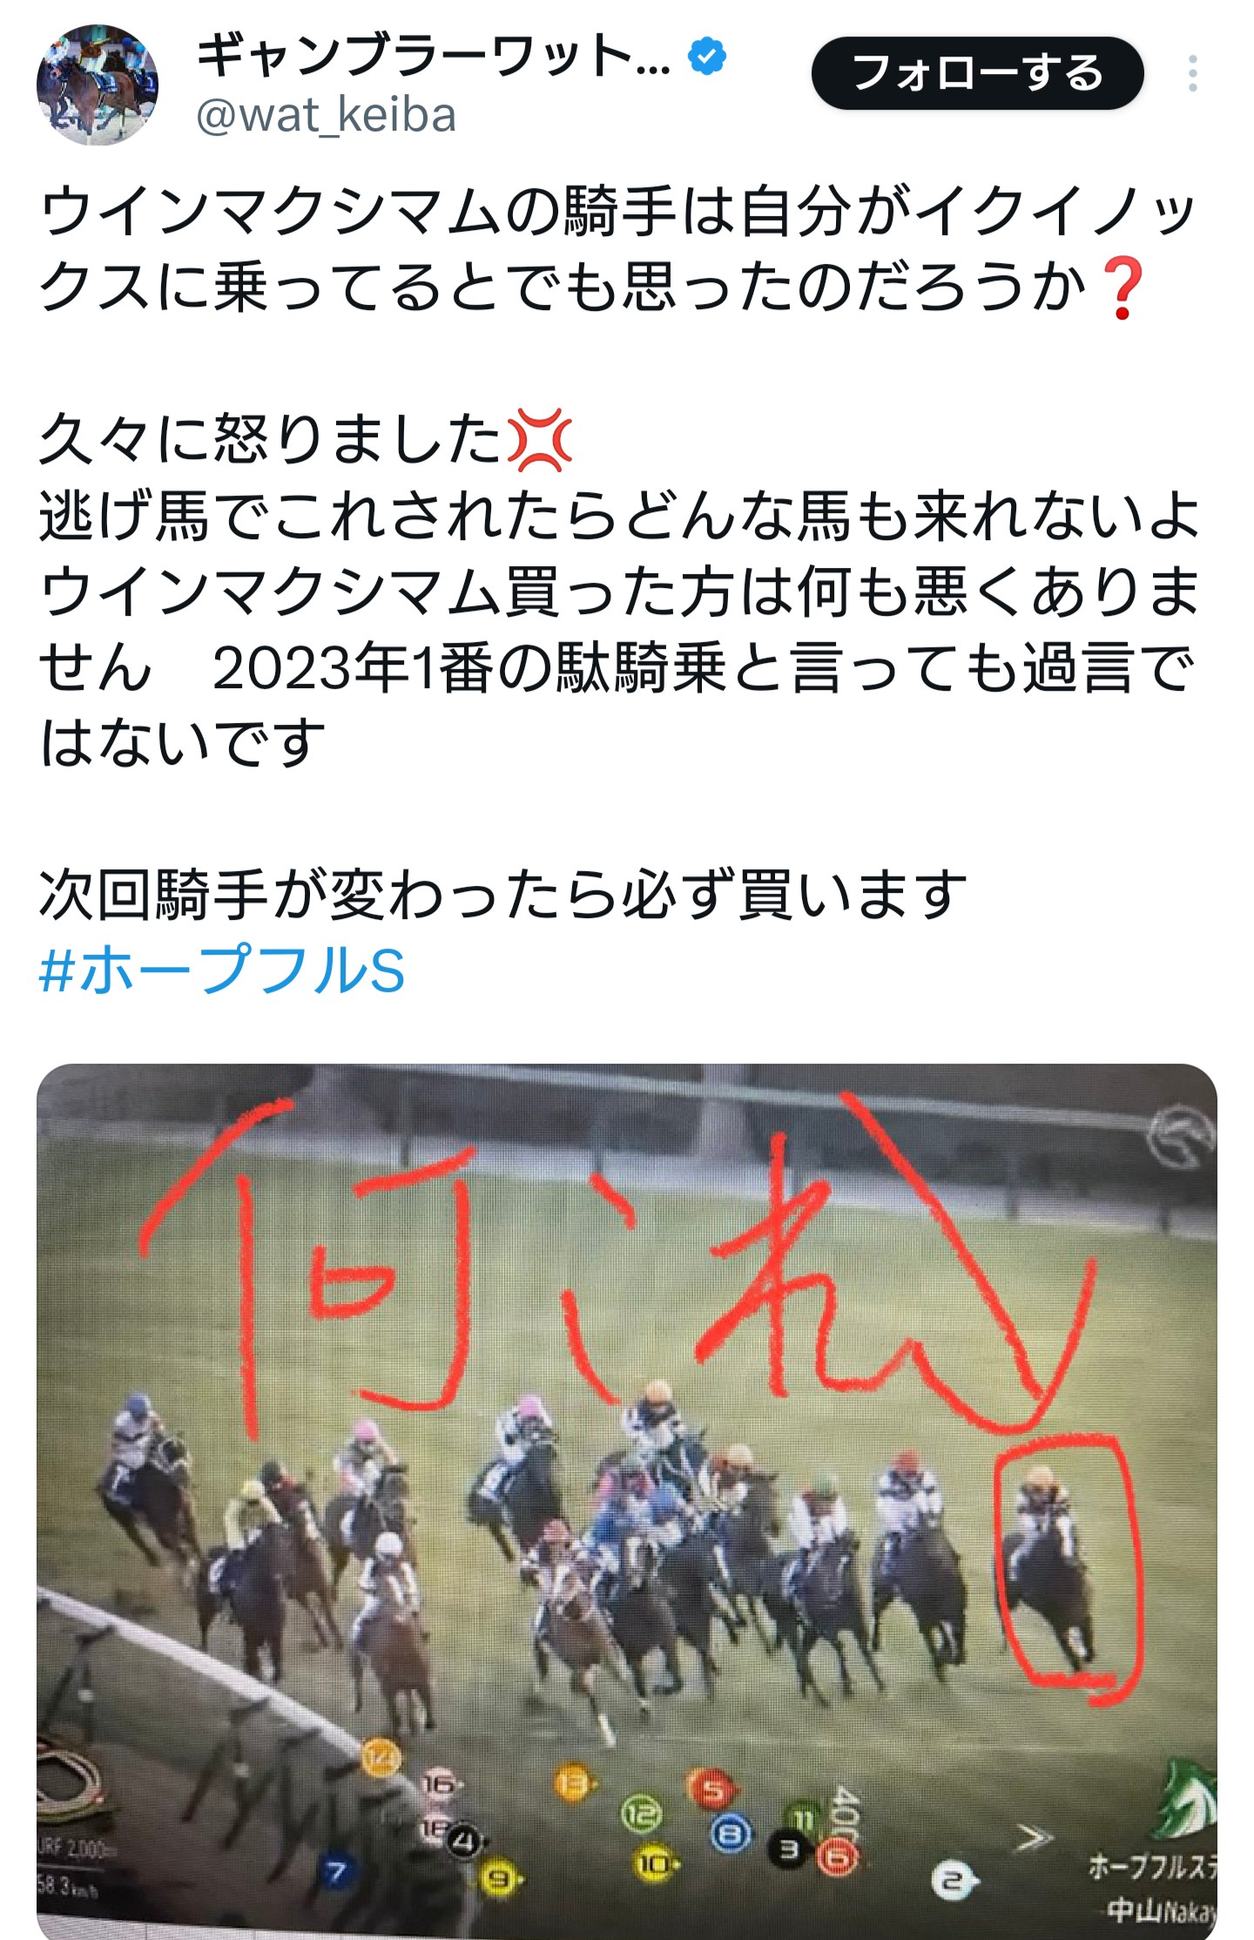Tap the @wat_keiba handle

tap(326, 116)
